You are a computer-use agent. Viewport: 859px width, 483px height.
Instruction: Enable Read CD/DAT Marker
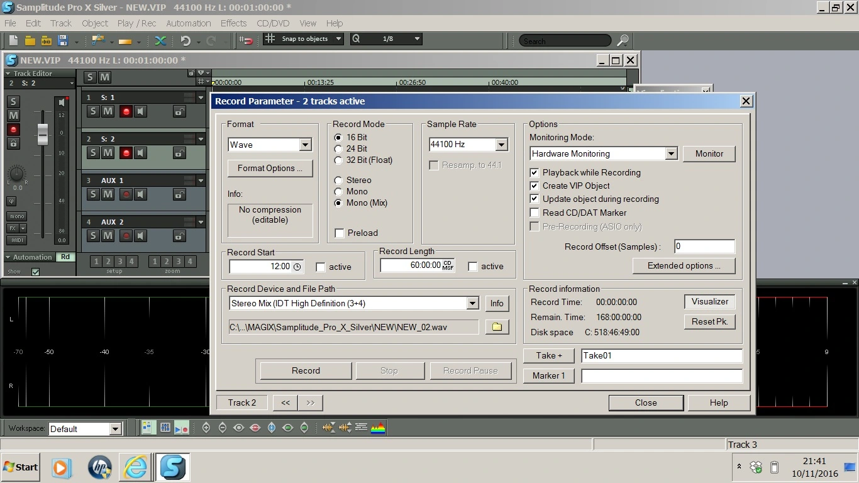click(535, 213)
